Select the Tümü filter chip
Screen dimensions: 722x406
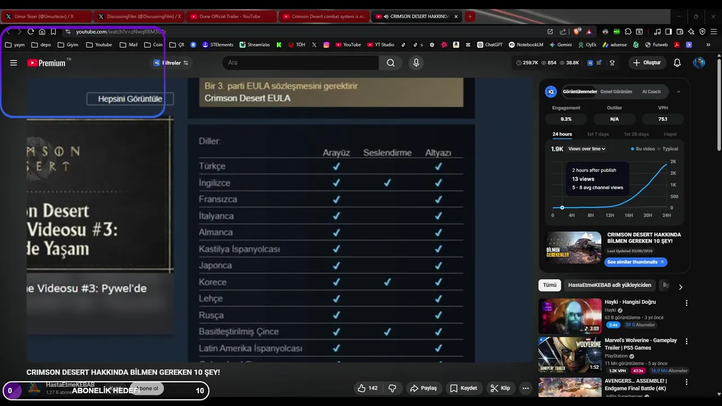pos(549,285)
